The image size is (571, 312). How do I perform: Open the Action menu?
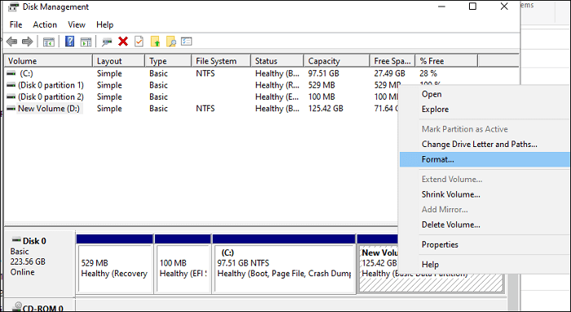click(45, 25)
